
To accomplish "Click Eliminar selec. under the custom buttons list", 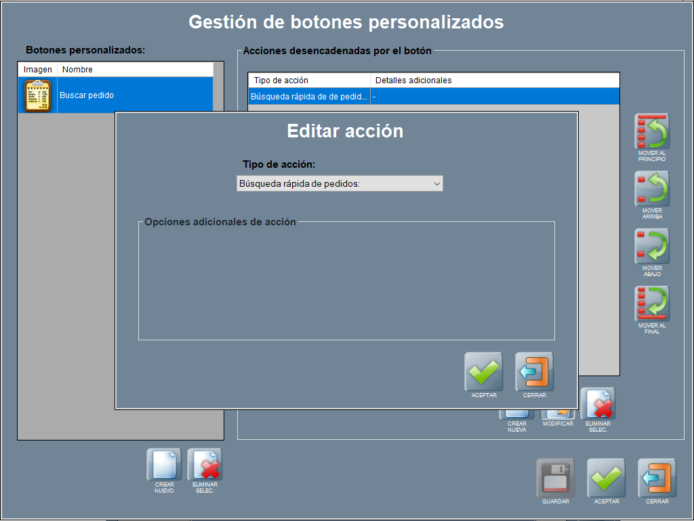I will click(205, 465).
